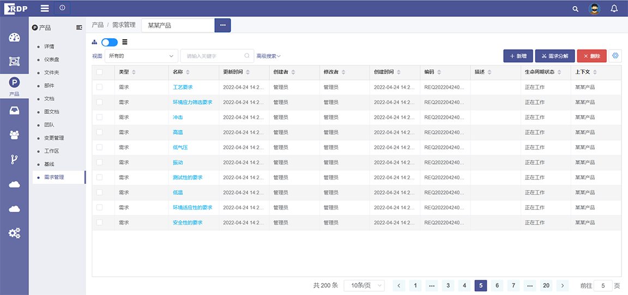Check the 工艺要求 row checkbox
The height and width of the screenshot is (295, 628).
point(99,87)
